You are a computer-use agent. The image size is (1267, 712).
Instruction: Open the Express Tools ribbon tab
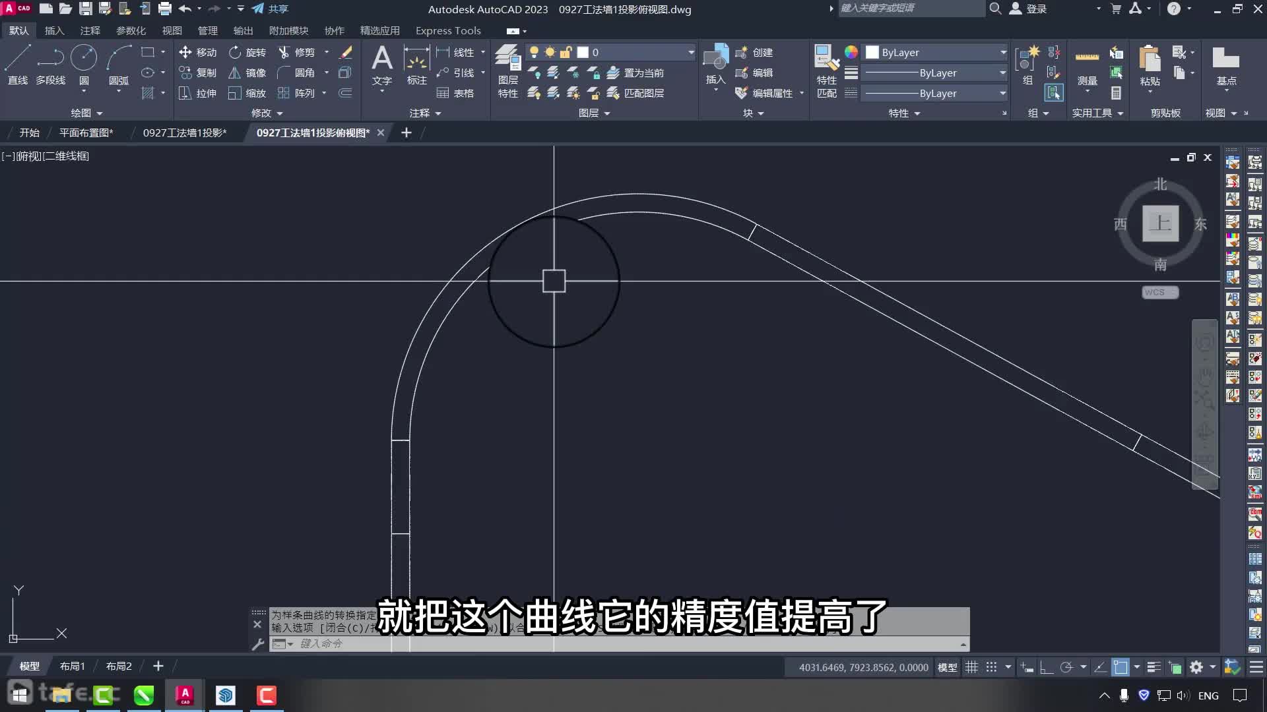[448, 30]
